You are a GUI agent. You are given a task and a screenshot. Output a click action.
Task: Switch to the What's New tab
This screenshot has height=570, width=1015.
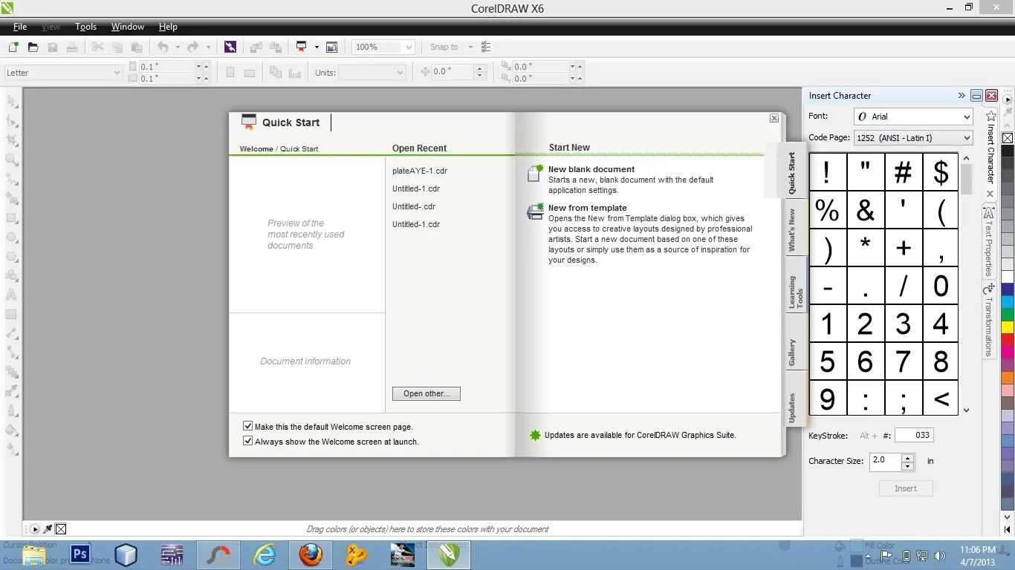coord(793,229)
